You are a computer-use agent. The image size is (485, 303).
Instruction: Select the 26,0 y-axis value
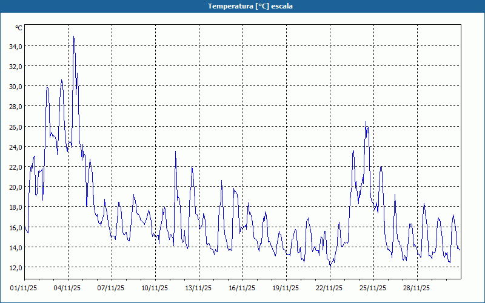[x=15, y=127]
